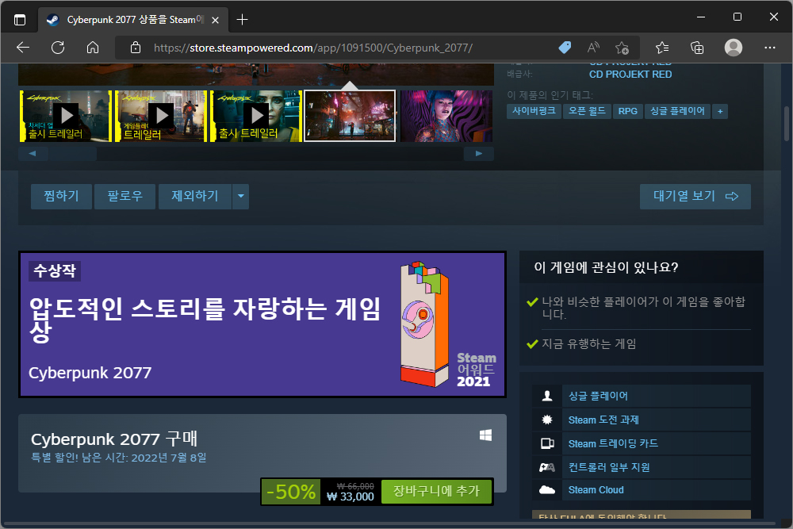This screenshot has width=793, height=529.
Task: Ignore the game with 제외하기
Action: point(195,196)
